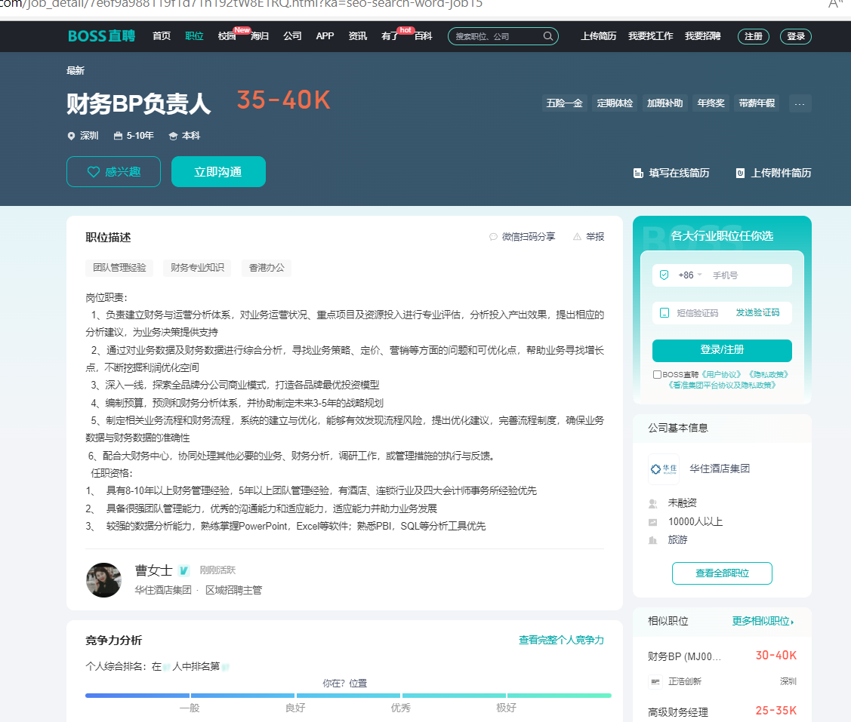Open the +86 country code dropdown
The width and height of the screenshot is (851, 722).
(690, 275)
